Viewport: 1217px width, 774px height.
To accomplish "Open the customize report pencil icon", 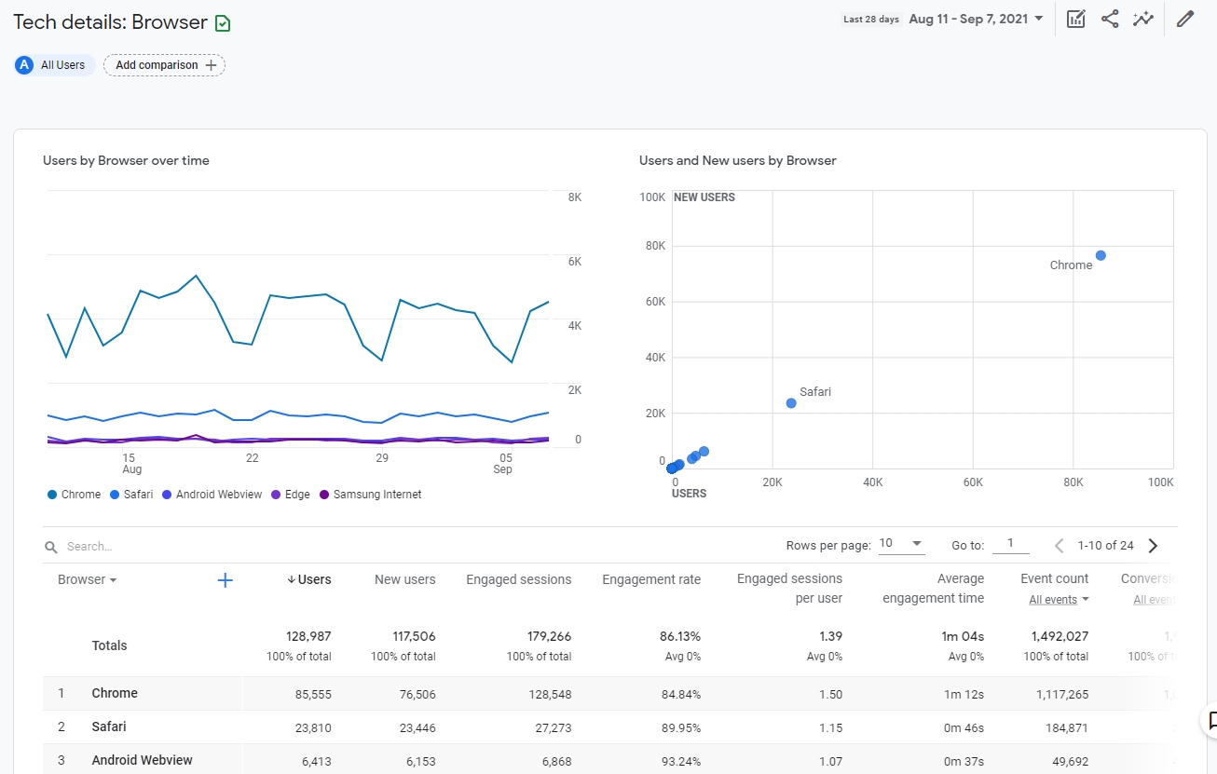I will tap(1184, 19).
